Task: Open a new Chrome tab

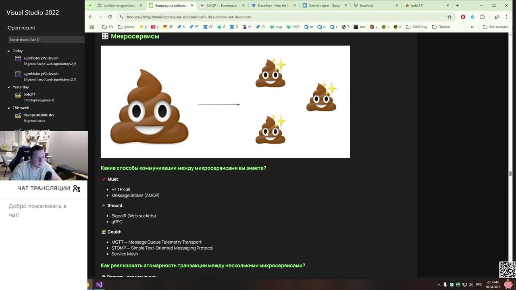Action: [x=457, y=6]
